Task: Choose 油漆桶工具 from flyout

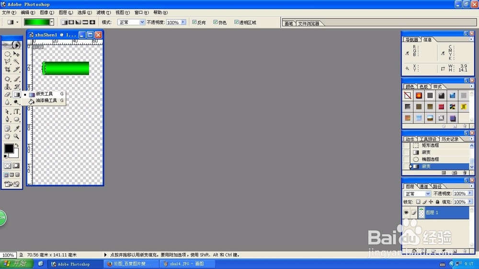Action: [46, 101]
